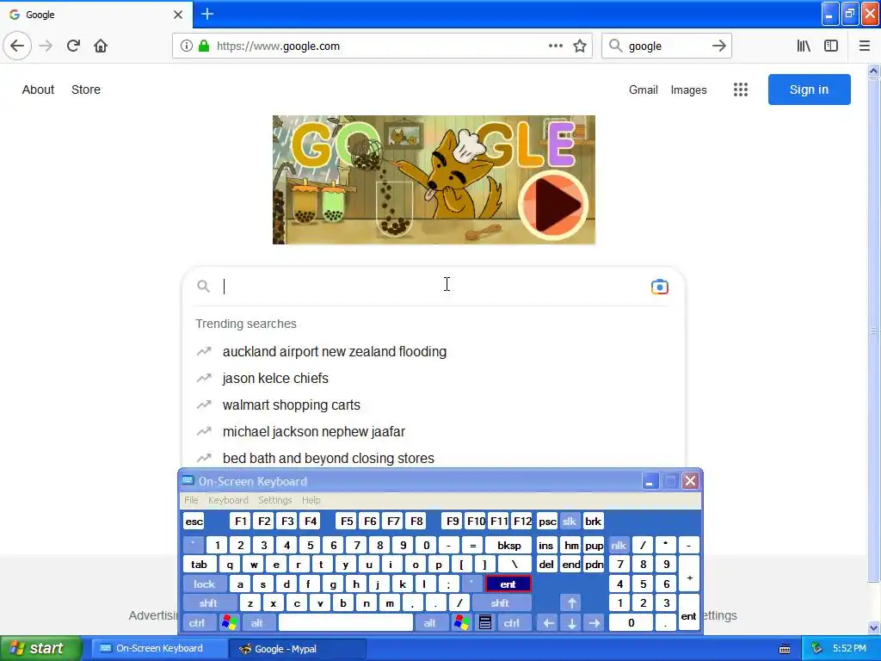The height and width of the screenshot is (661, 881).
Task: Open the On-Screen Keyboard File menu
Action: [x=191, y=500]
